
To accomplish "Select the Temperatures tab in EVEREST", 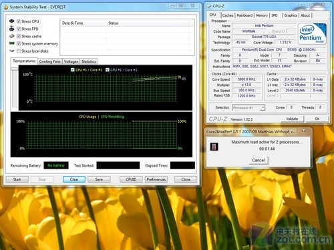I will 24,61.
